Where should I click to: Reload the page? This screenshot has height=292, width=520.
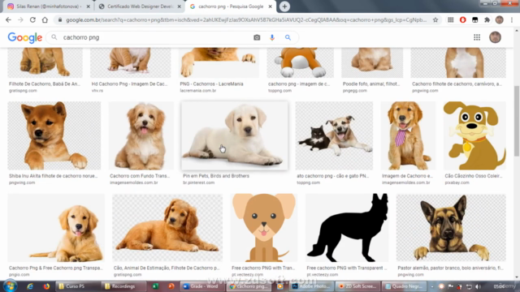click(x=32, y=19)
